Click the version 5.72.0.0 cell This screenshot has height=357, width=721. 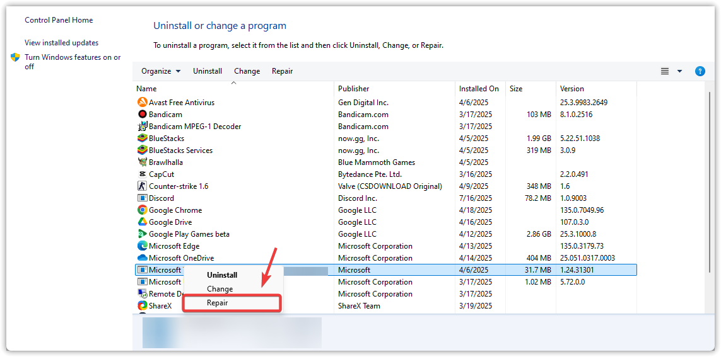click(x=573, y=281)
